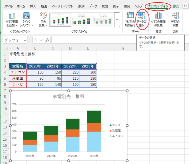
Task: Open the name box dropdown showing グラフ 2
Action: tap(25, 40)
